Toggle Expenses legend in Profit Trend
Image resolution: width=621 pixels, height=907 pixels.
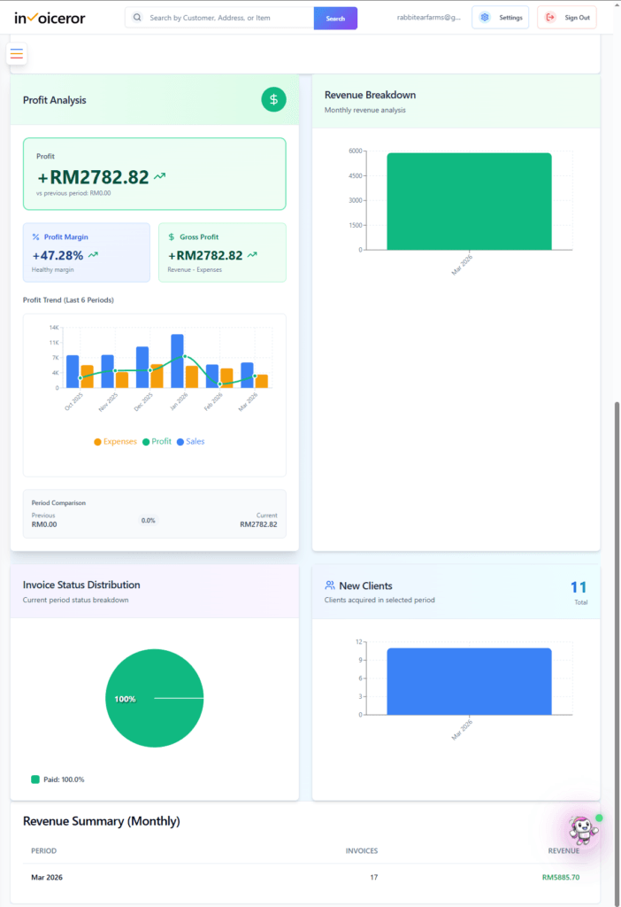(x=115, y=441)
